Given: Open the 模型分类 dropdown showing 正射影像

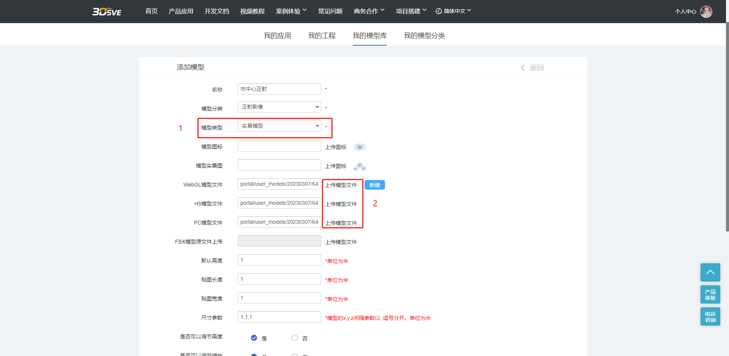Looking at the screenshot, I should click(279, 107).
